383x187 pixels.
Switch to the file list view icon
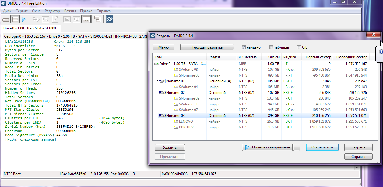coord(76,19)
